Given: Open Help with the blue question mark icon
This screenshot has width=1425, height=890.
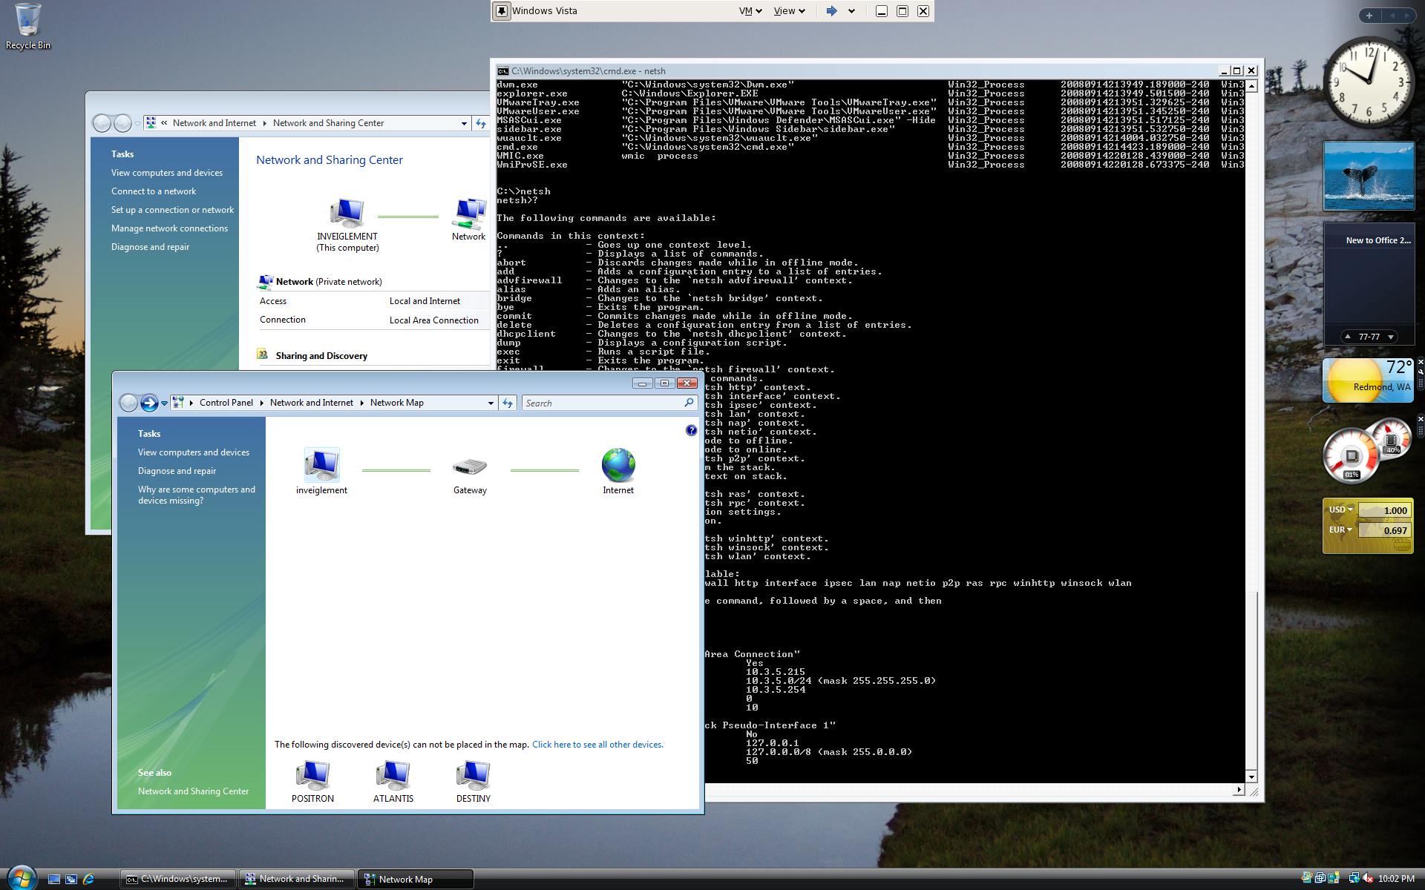Looking at the screenshot, I should (x=691, y=430).
